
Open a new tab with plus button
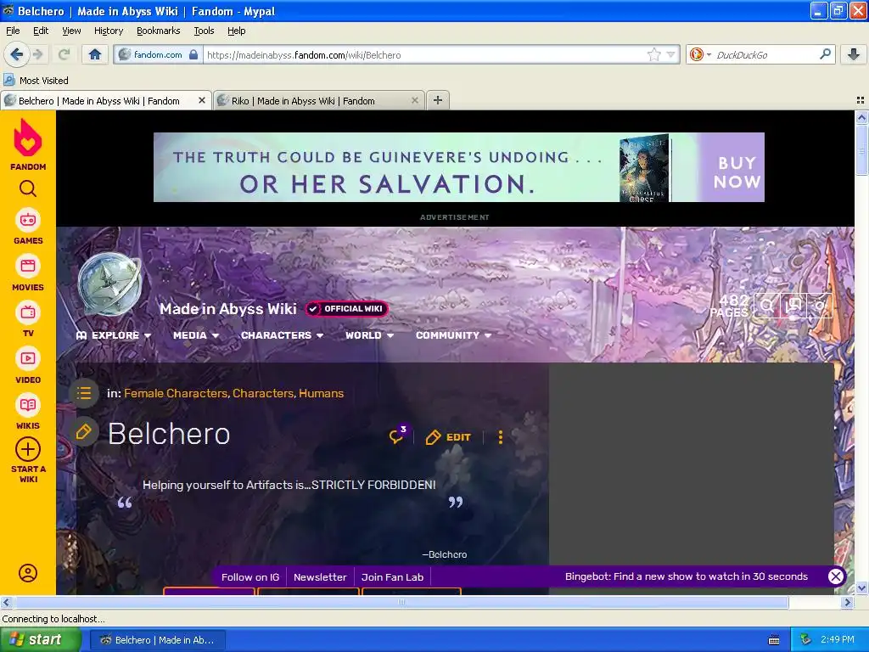click(438, 100)
